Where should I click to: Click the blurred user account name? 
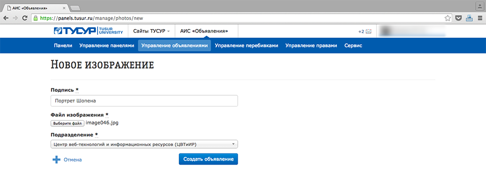[x=412, y=31]
